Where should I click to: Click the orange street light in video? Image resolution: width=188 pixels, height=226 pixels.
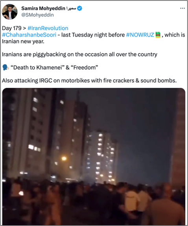pyautogui.click(x=64, y=159)
